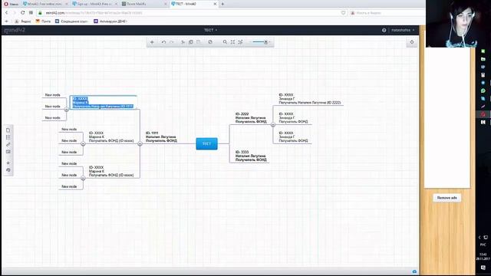Open a new browser tab

click(x=222, y=4)
